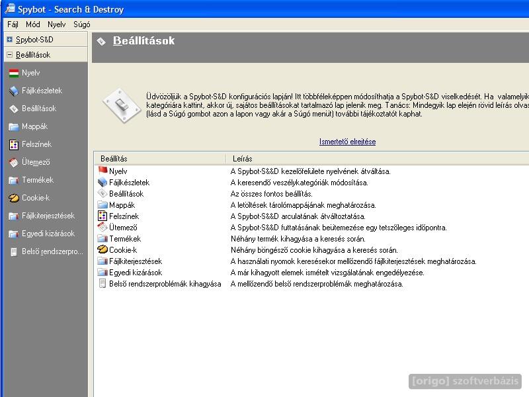Click the Felszínek palette icon in sidebar
Image resolution: width=529 pixels, height=397 pixels.
14,144
